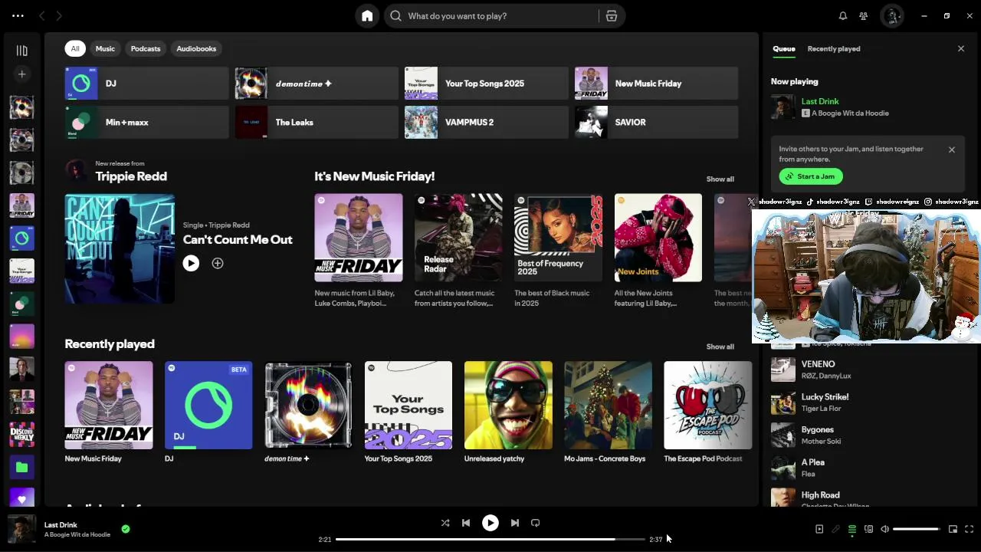Select the All filter chip
This screenshot has width=981, height=552.
(75, 48)
